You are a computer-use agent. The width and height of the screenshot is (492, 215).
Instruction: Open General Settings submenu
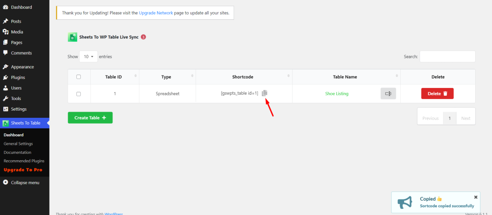tap(18, 144)
